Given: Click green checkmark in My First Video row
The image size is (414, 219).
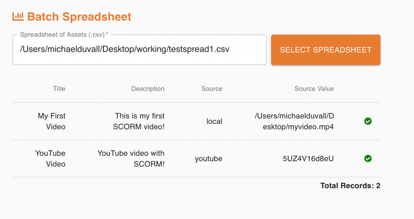Looking at the screenshot, I should 368,121.
